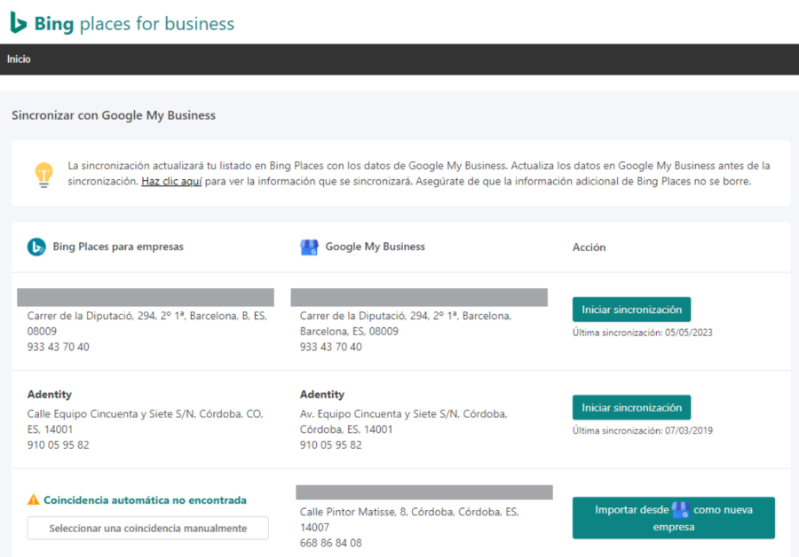Click the Bing Places column header icon
Image resolution: width=799 pixels, height=557 pixels.
36,247
